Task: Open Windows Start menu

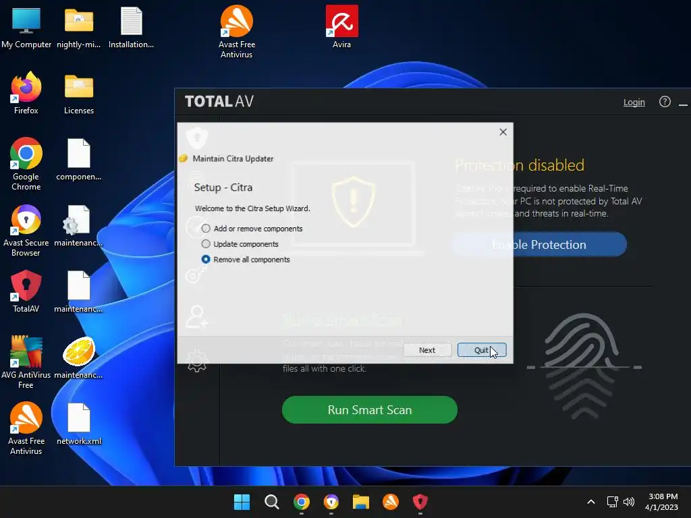Action: coord(242,502)
